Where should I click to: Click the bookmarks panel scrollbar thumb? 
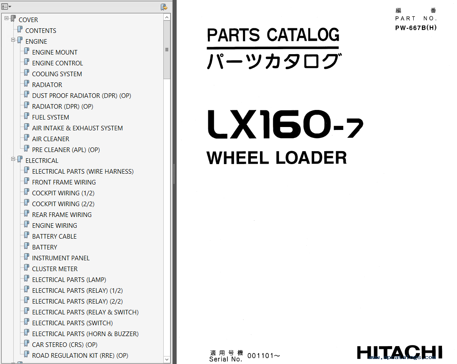[167, 50]
